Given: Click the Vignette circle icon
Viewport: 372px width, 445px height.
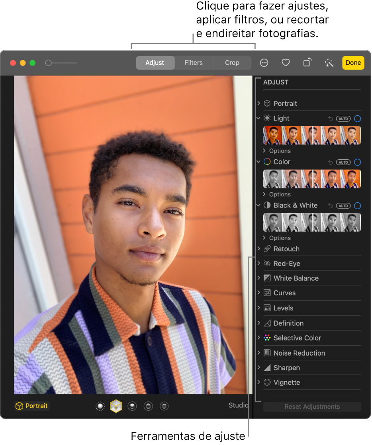Looking at the screenshot, I should click(267, 382).
